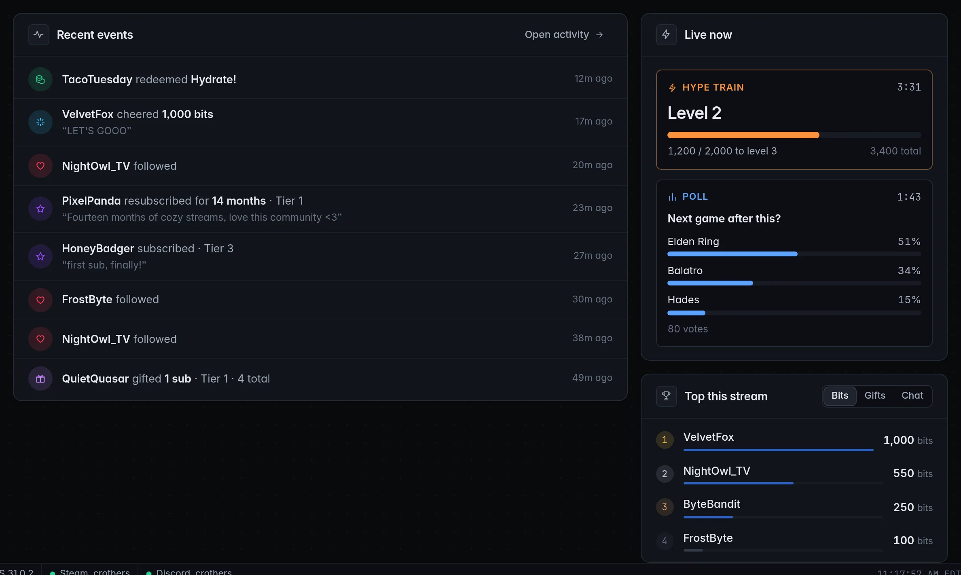The width and height of the screenshot is (961, 575).
Task: Click the HoneyBadger subscribed event row
Action: [x=320, y=256]
